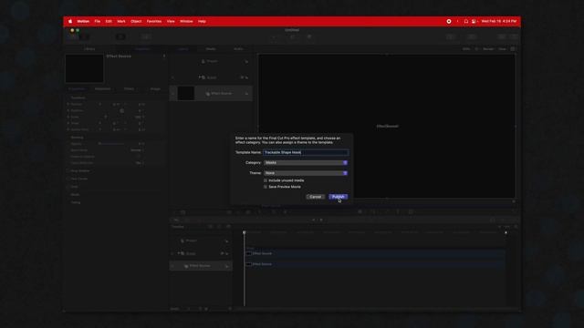
Task: Switch to the Layers tab
Action: coord(182,48)
